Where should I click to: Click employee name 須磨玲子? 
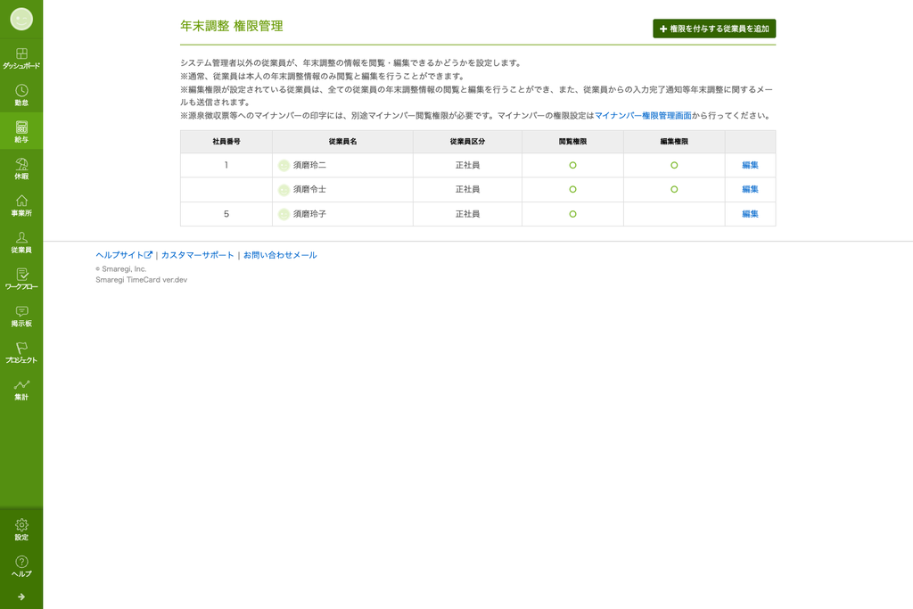[x=309, y=214]
